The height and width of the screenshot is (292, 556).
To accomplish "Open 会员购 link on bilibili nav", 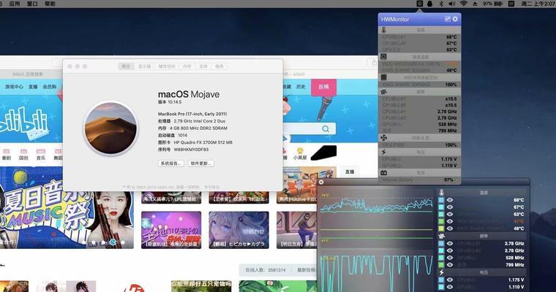I will pos(50,86).
